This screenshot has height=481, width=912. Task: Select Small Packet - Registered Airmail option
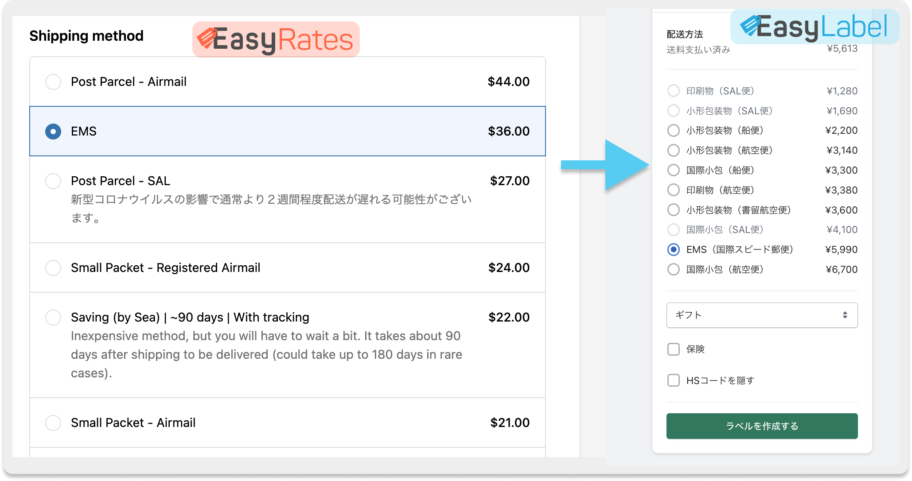[53, 268]
